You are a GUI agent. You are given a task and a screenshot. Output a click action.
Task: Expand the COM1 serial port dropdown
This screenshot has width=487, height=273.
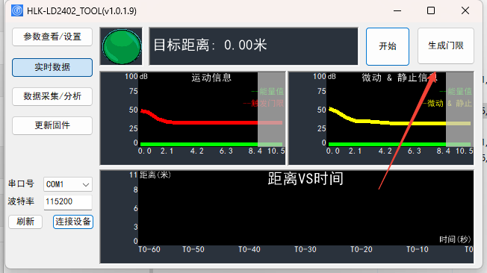[68, 184]
